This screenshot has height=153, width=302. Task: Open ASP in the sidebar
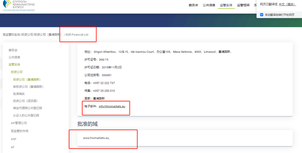(x=13, y=139)
